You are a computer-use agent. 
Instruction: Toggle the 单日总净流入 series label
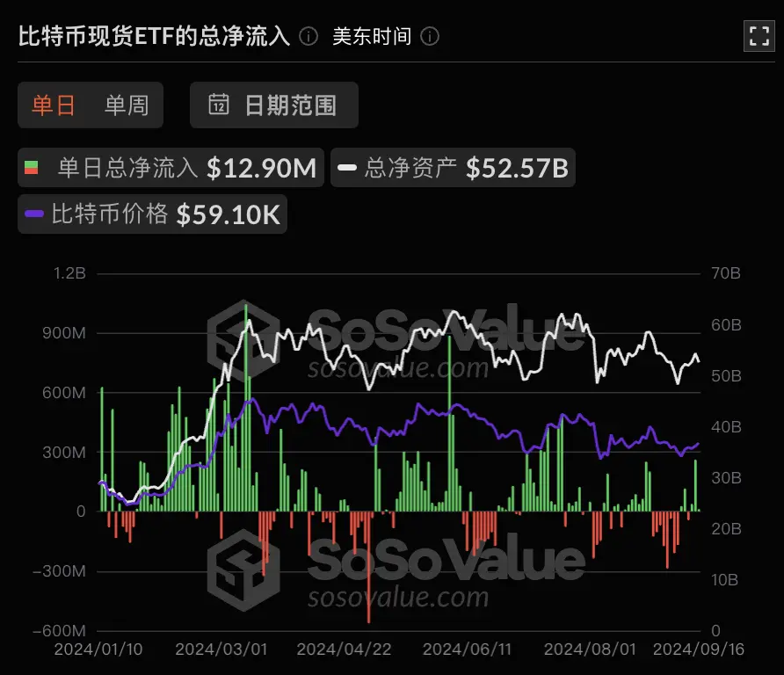(127, 168)
